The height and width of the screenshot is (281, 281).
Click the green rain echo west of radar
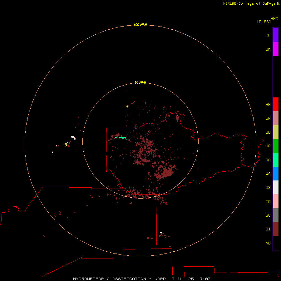point(121,138)
